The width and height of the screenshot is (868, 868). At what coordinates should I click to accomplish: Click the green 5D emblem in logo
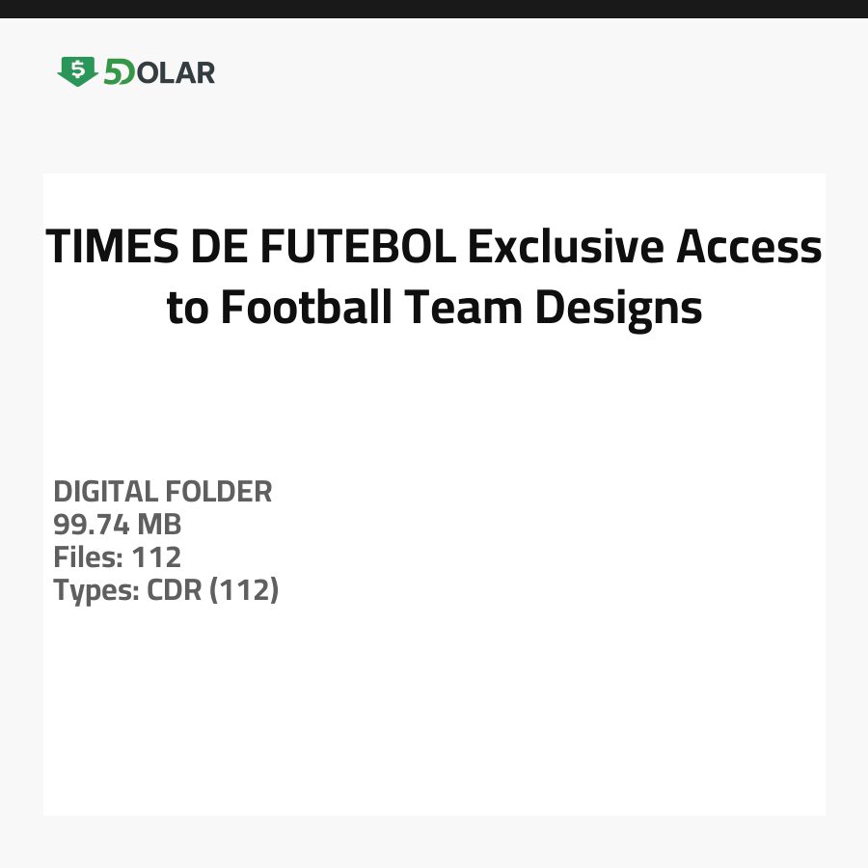click(119, 72)
